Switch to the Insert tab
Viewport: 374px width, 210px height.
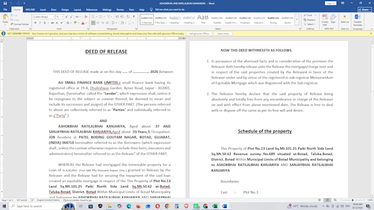pos(43,10)
